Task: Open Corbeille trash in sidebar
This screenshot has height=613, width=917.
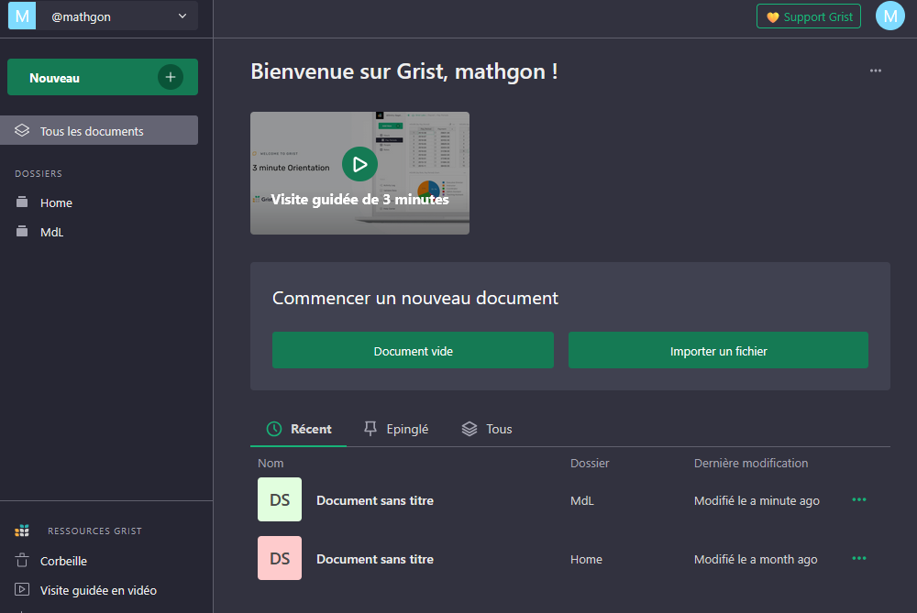Action: (63, 561)
